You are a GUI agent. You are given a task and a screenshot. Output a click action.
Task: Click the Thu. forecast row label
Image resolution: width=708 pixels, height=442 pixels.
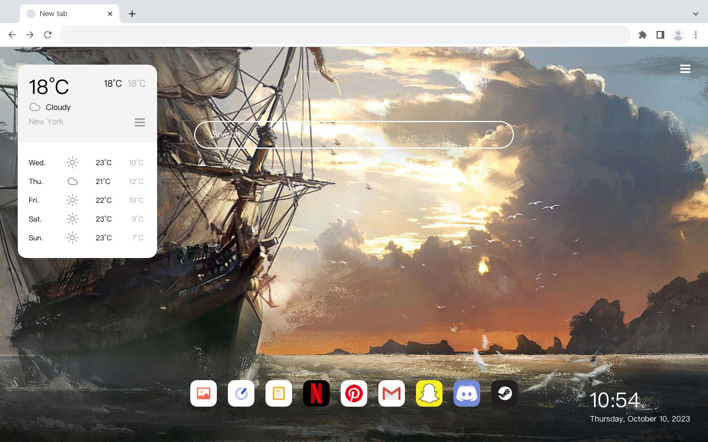click(36, 181)
